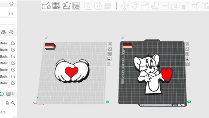Image resolution: width=209 pixels, height=118 pixels.
Task: Open printer settings gear at panel top
Action: [x=11, y=4]
